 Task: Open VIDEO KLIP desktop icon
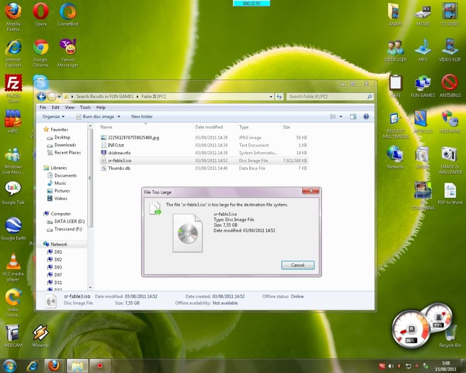450,50
